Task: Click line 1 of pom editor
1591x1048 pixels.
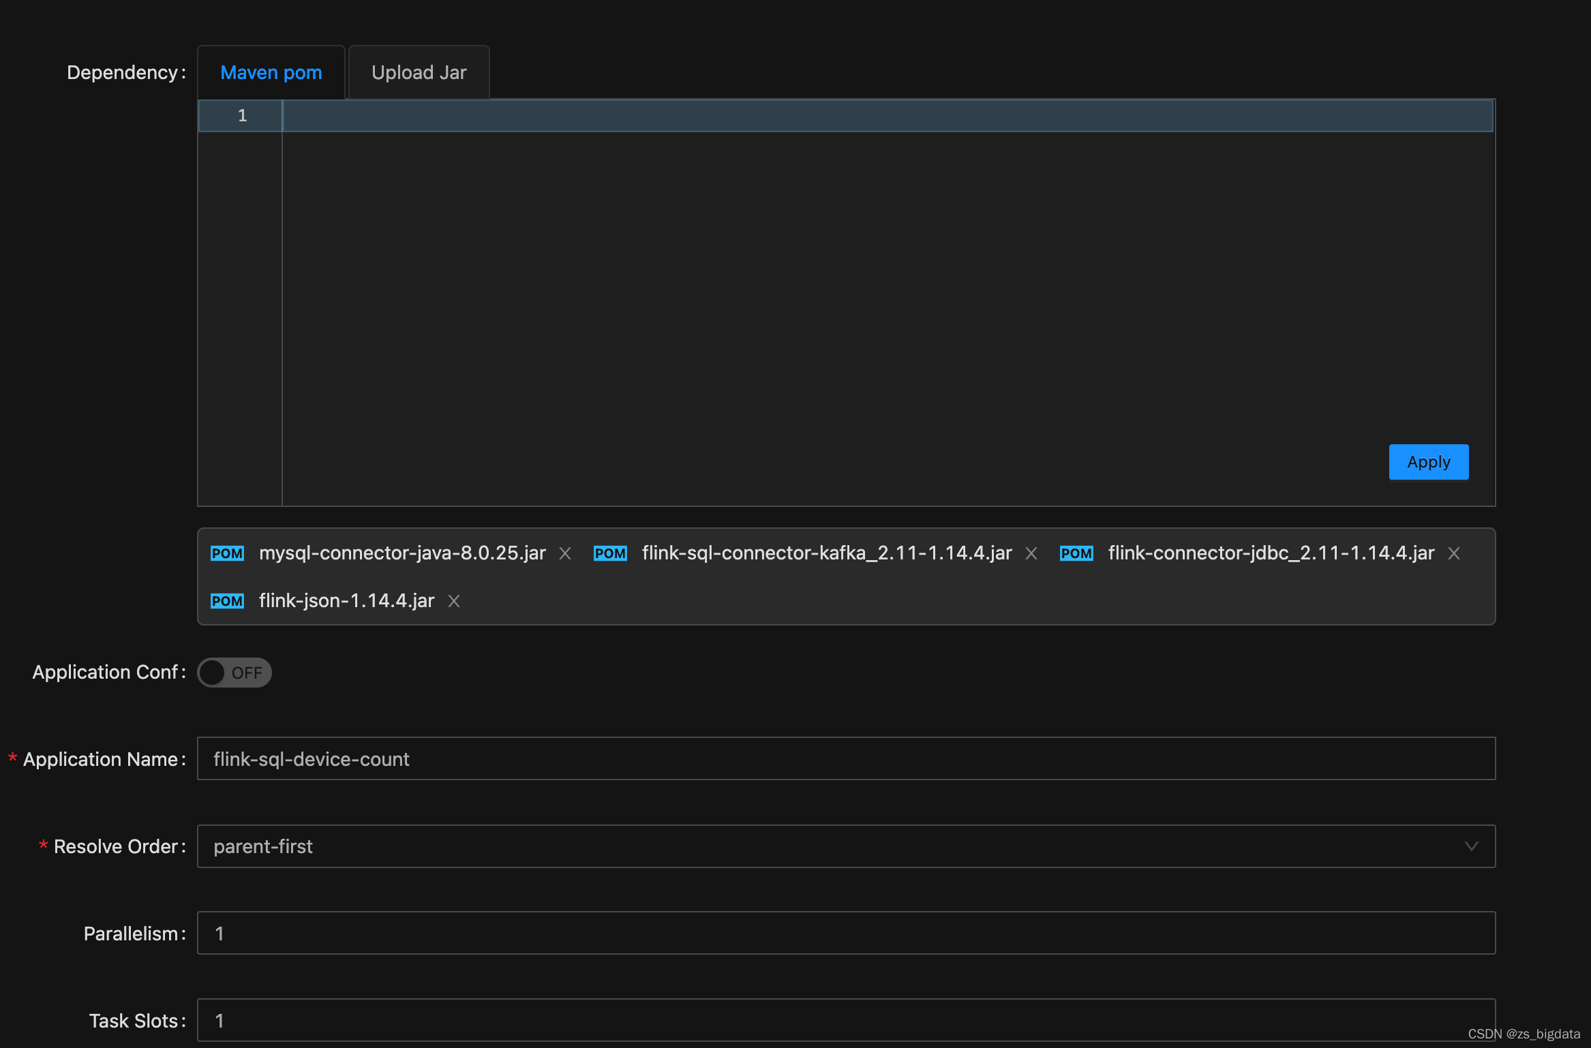Action: tap(886, 116)
